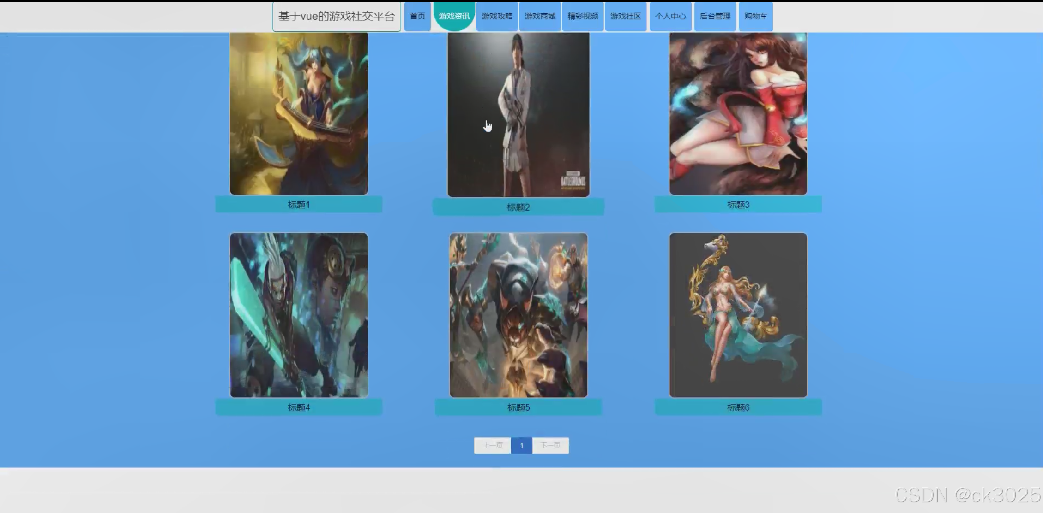Enter 后台管理 admin panel

[715, 16]
